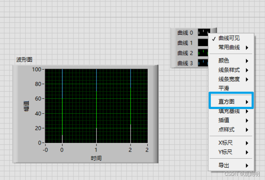Click the Y-axis value 60
This screenshot has height=180, width=265.
38,99
